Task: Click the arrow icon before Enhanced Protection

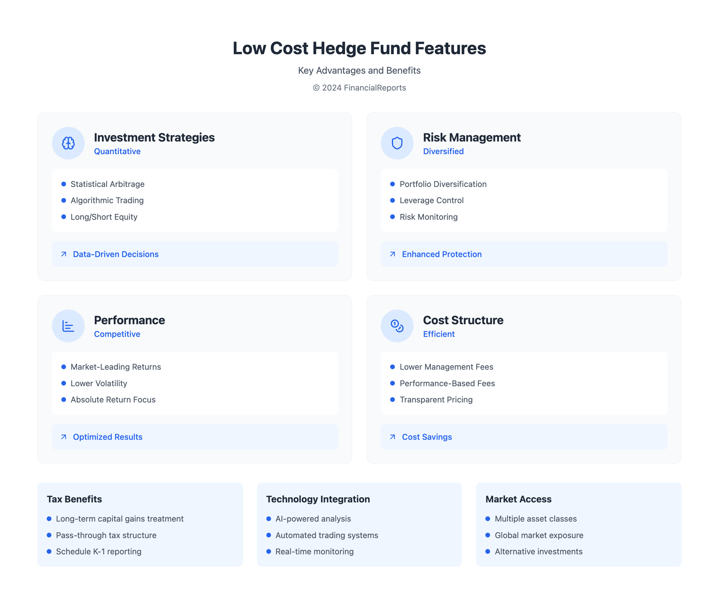Action: [392, 254]
